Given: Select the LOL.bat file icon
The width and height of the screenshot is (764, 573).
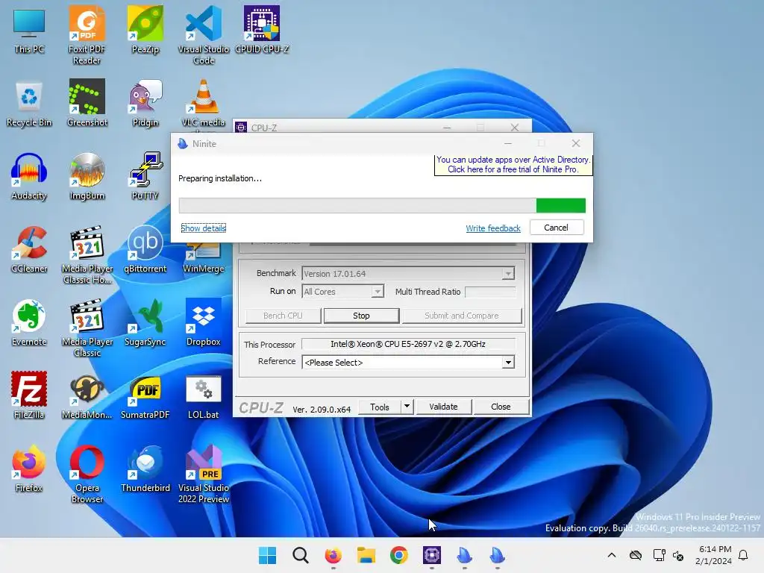Looking at the screenshot, I should [204, 395].
